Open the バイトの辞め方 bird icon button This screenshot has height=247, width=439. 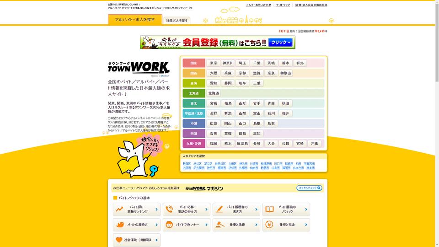click(137, 225)
